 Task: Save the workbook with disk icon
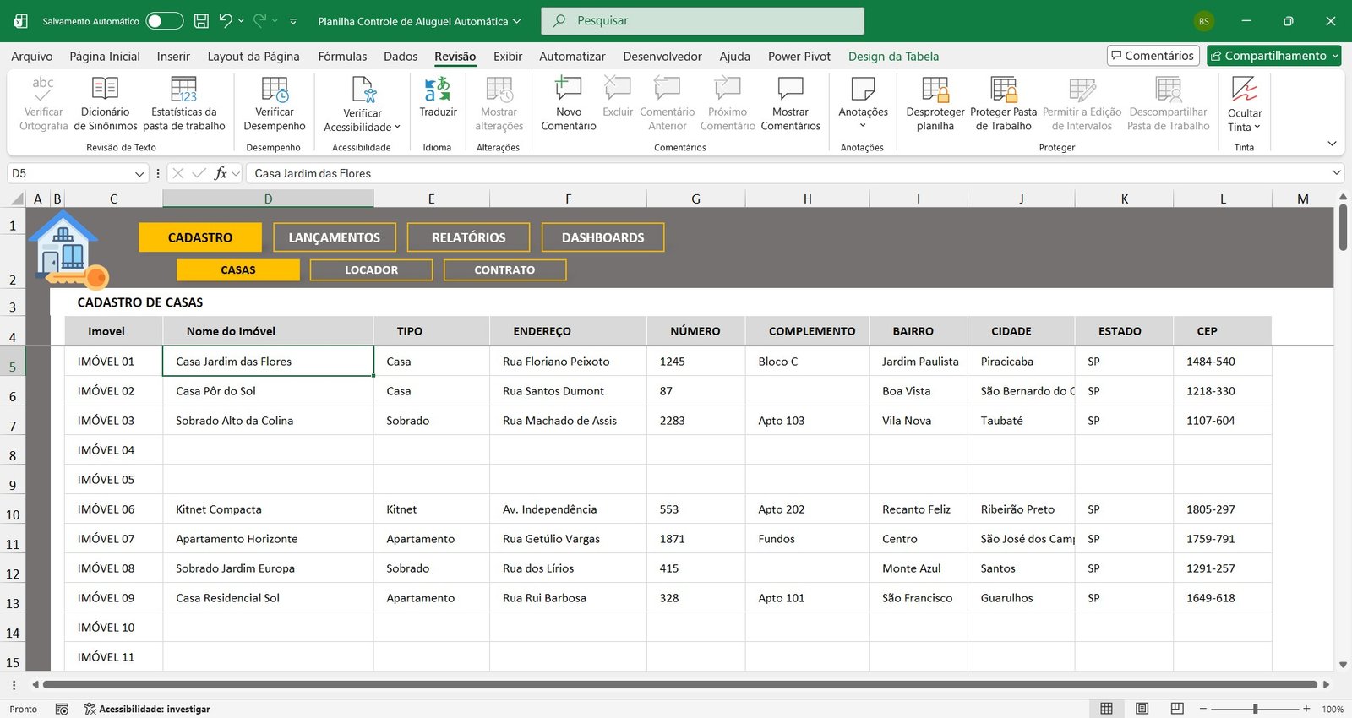(x=201, y=21)
